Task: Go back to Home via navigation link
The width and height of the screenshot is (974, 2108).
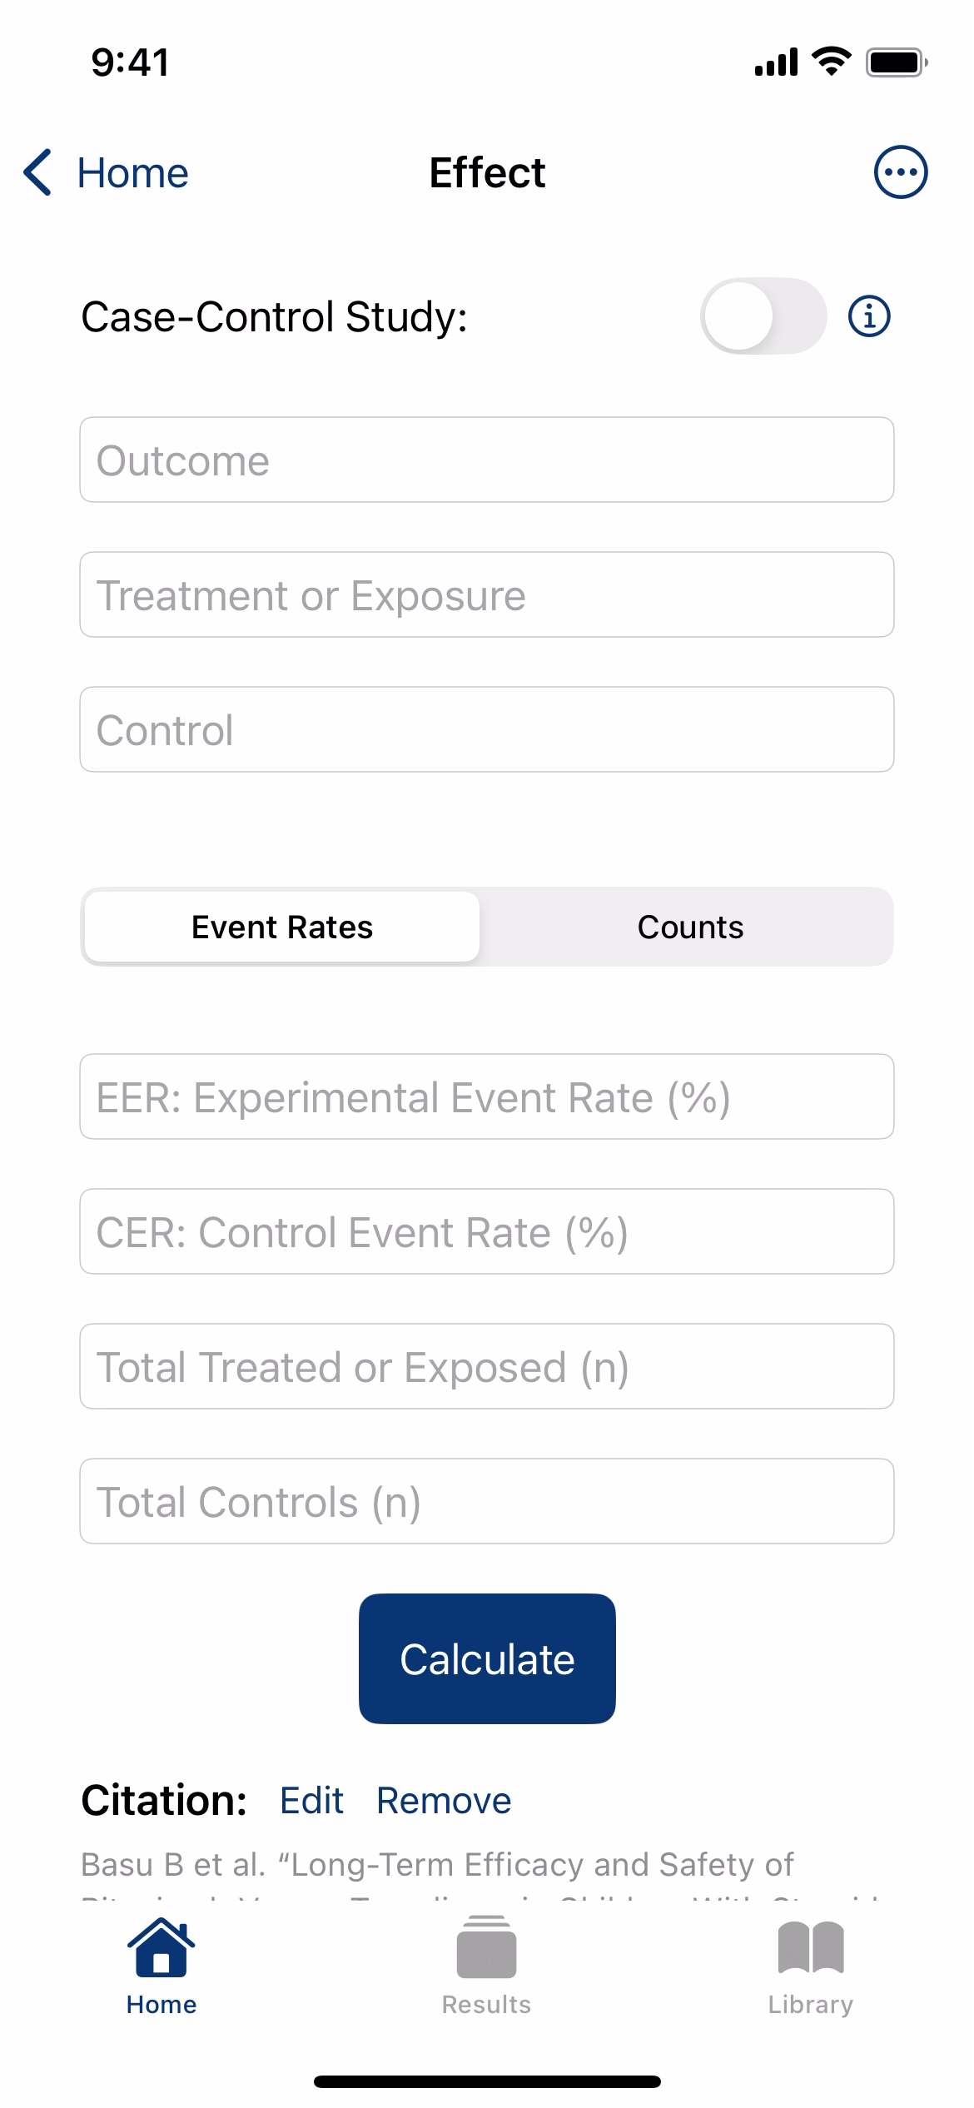Action: tap(132, 172)
